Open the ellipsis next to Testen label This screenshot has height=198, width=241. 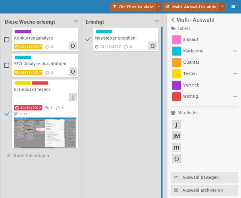coord(235,74)
